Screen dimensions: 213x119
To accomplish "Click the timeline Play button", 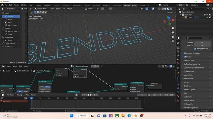I will (91, 95).
